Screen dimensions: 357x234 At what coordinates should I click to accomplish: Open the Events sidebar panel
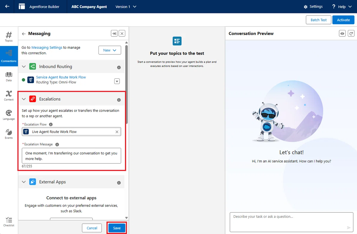[x=9, y=134]
